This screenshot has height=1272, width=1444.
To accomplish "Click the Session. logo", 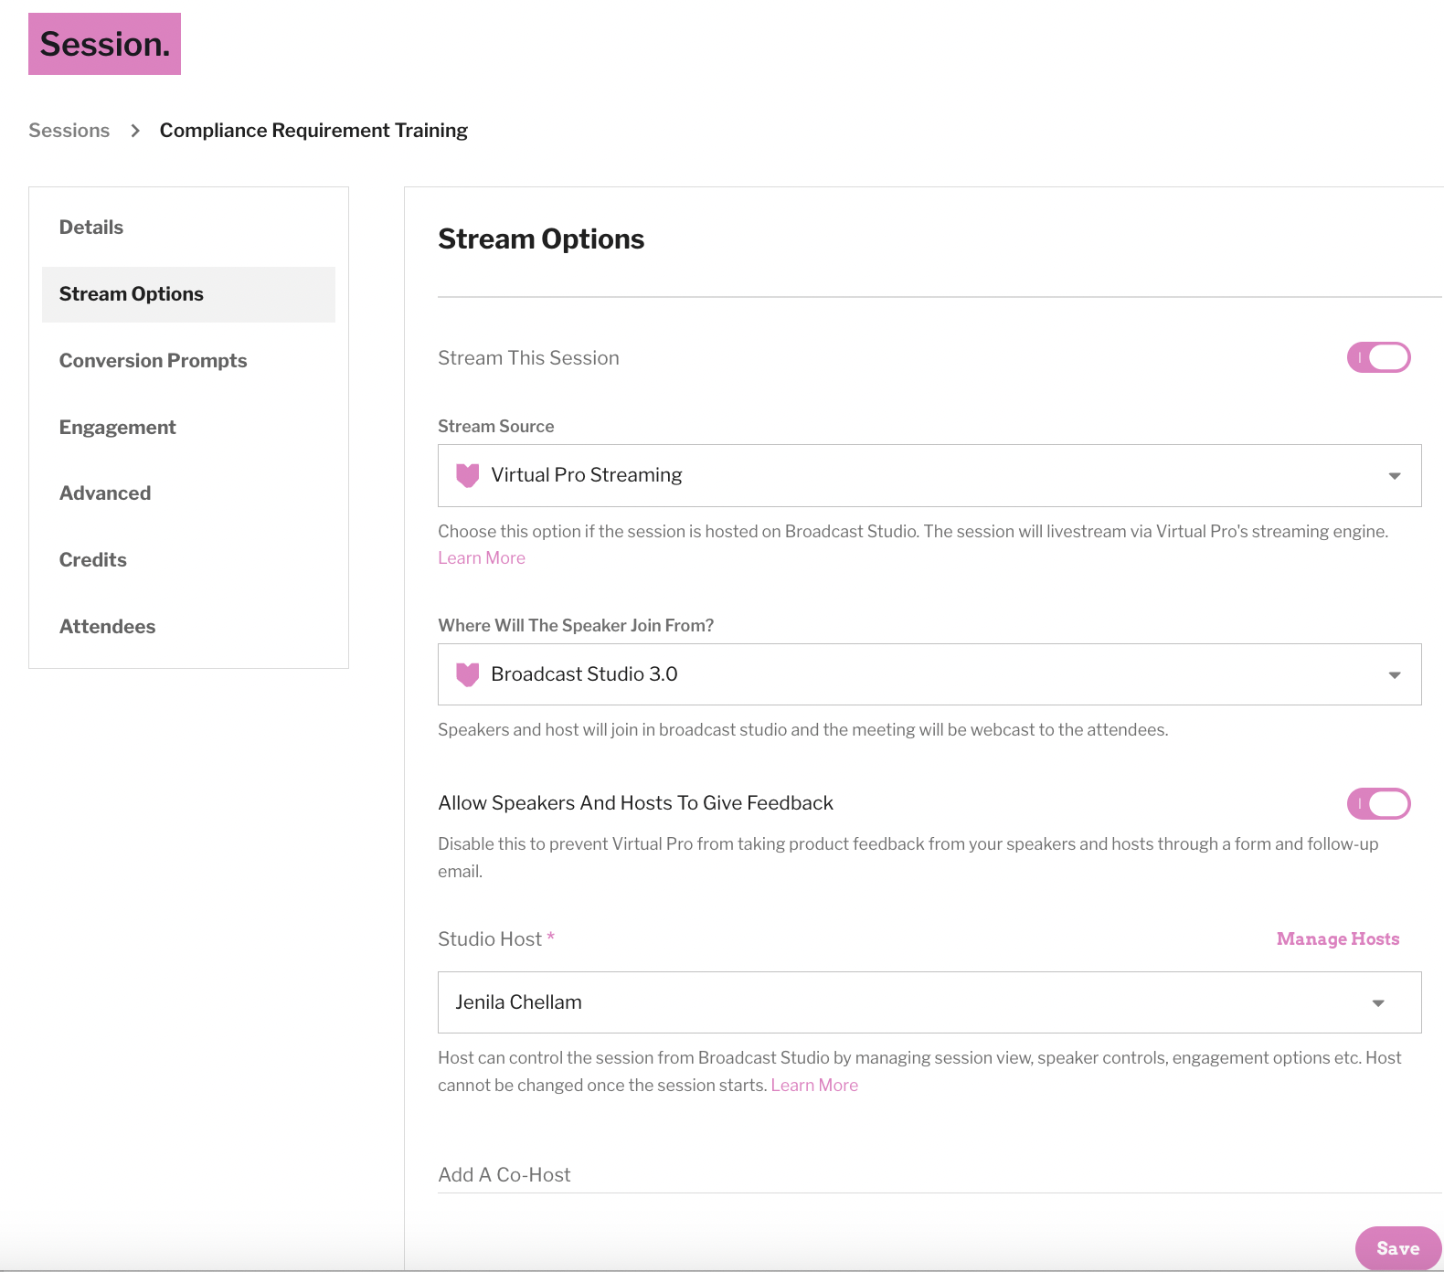I will click(104, 44).
